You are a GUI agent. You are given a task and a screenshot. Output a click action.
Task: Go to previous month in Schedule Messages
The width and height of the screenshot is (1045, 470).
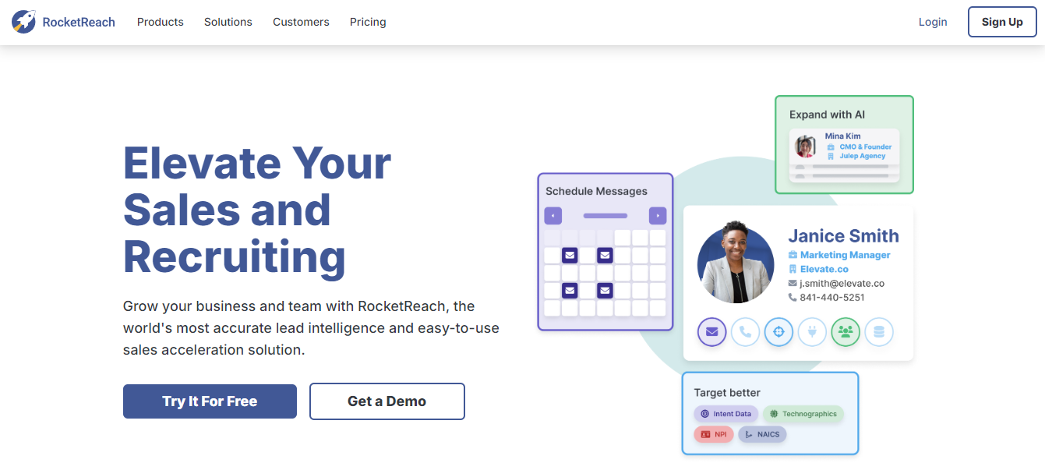coord(553,216)
